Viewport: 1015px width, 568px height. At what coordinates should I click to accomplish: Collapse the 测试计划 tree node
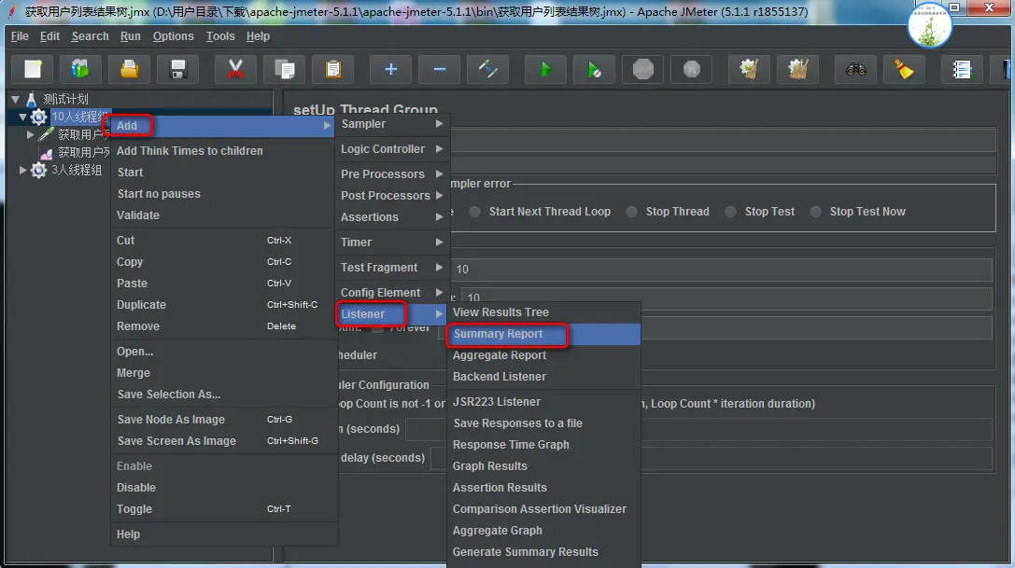pos(15,100)
